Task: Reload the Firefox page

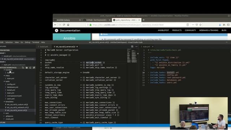Action: point(64,25)
